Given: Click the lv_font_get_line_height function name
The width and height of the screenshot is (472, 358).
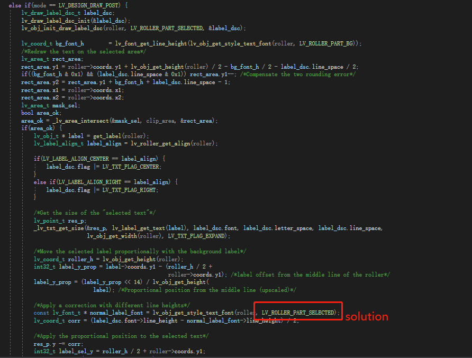Looking at the screenshot, I should tap(151, 43).
